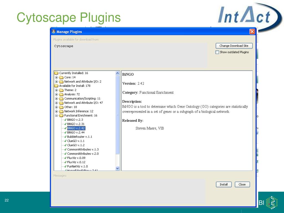Click the green check beside CommonAttributes v.1.3

(x=65, y=149)
